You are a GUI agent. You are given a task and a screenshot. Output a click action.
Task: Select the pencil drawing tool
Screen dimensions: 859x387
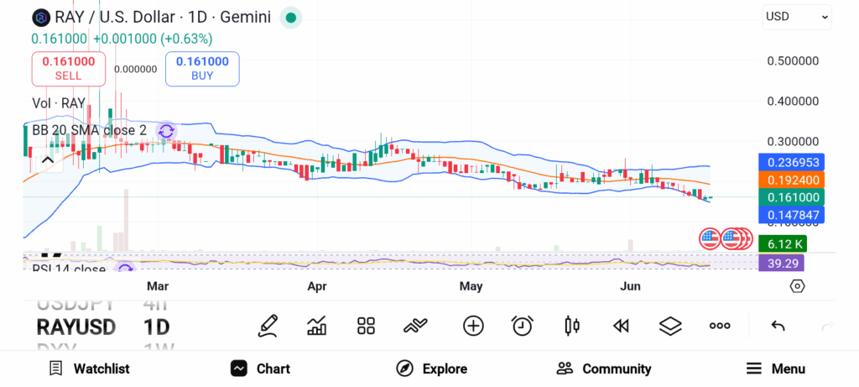(x=268, y=326)
